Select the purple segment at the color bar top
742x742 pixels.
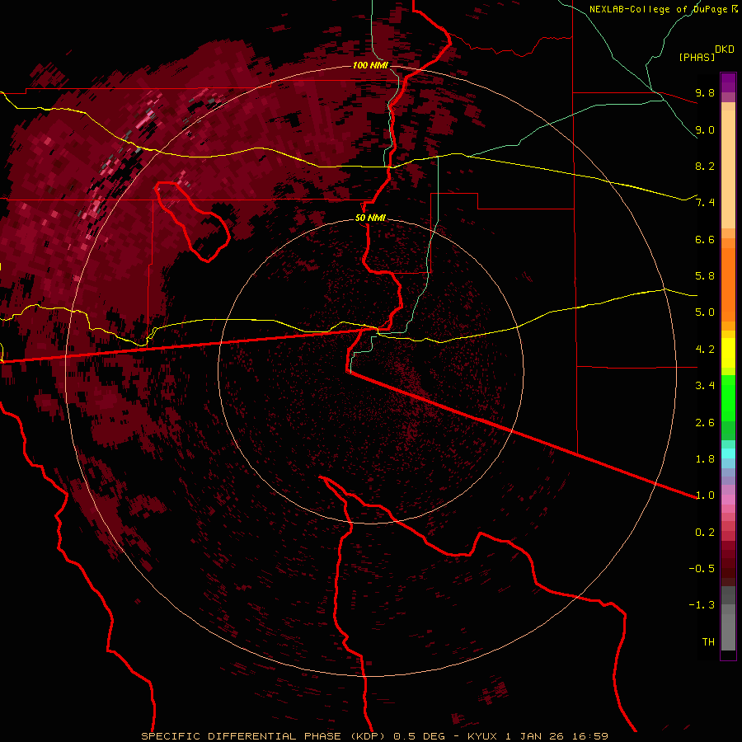pos(728,82)
